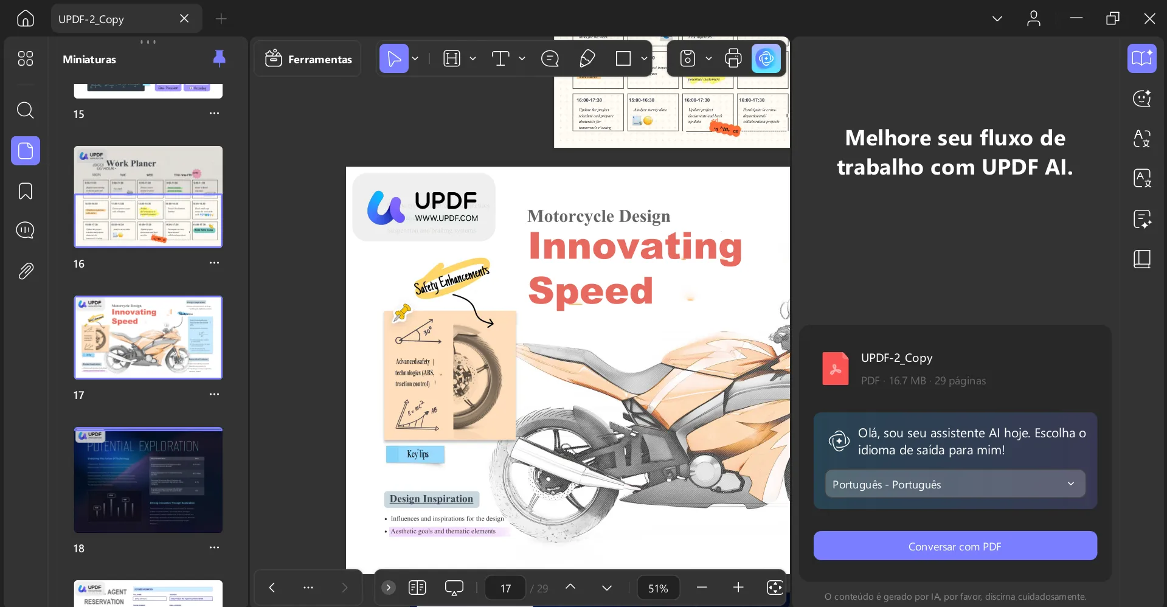1167x607 pixels.
Task: Select page 17 Innovating Speed thumbnail
Action: point(148,338)
